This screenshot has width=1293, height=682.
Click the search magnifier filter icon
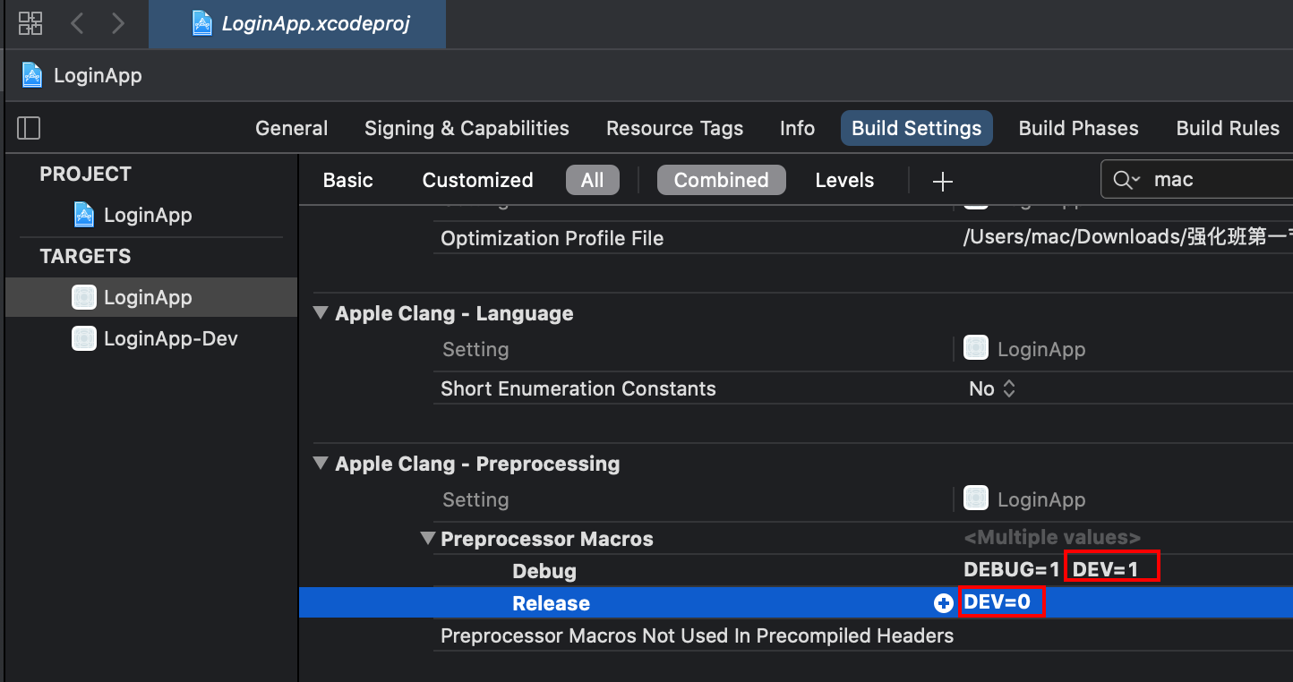point(1126,180)
